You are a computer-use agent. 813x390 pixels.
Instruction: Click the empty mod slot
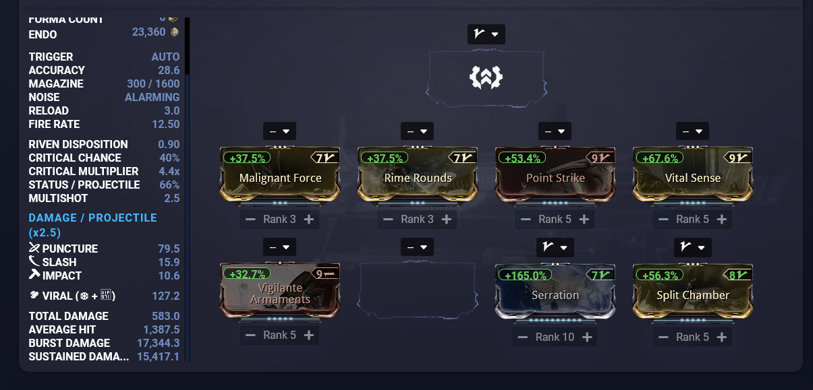pos(418,290)
